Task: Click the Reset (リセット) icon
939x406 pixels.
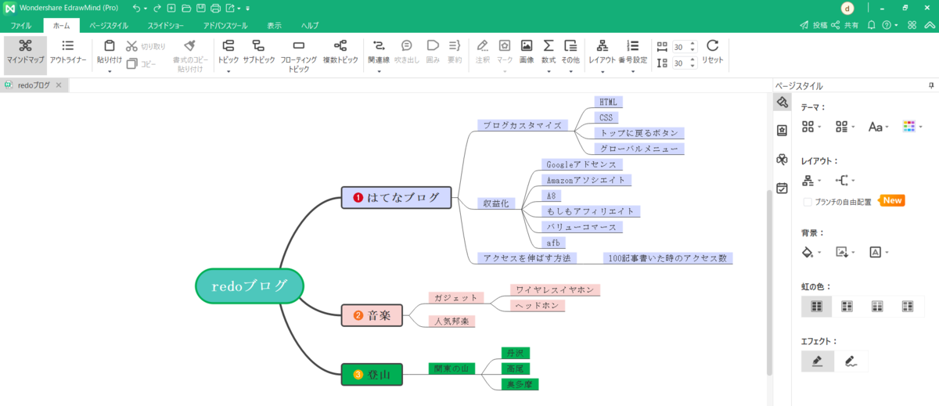Action: (x=713, y=45)
